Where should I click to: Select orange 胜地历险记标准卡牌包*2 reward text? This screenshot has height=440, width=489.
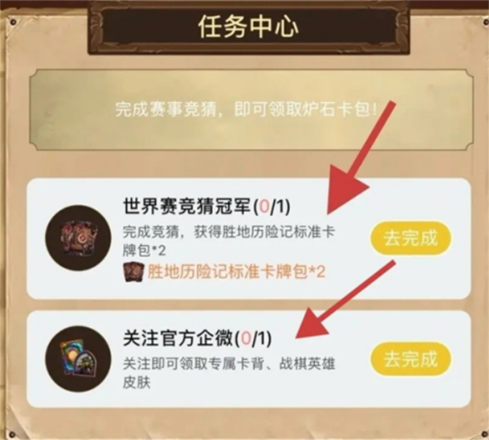point(236,272)
